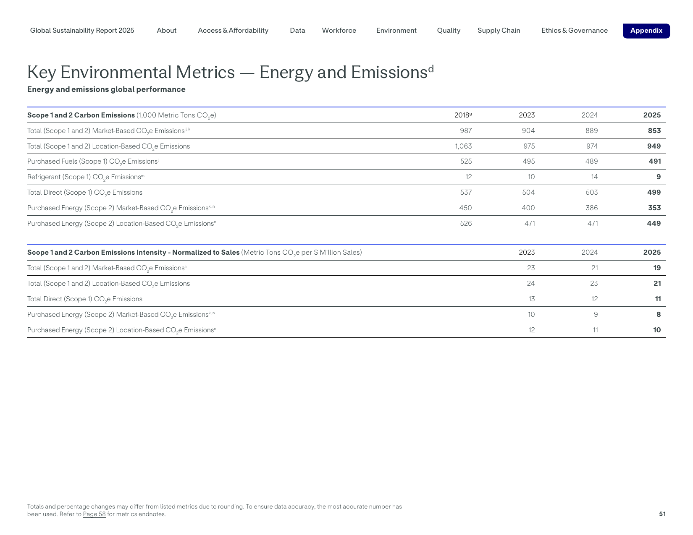
Task: Click the 504 Total Direct 2023 value
Action: (x=528, y=193)
